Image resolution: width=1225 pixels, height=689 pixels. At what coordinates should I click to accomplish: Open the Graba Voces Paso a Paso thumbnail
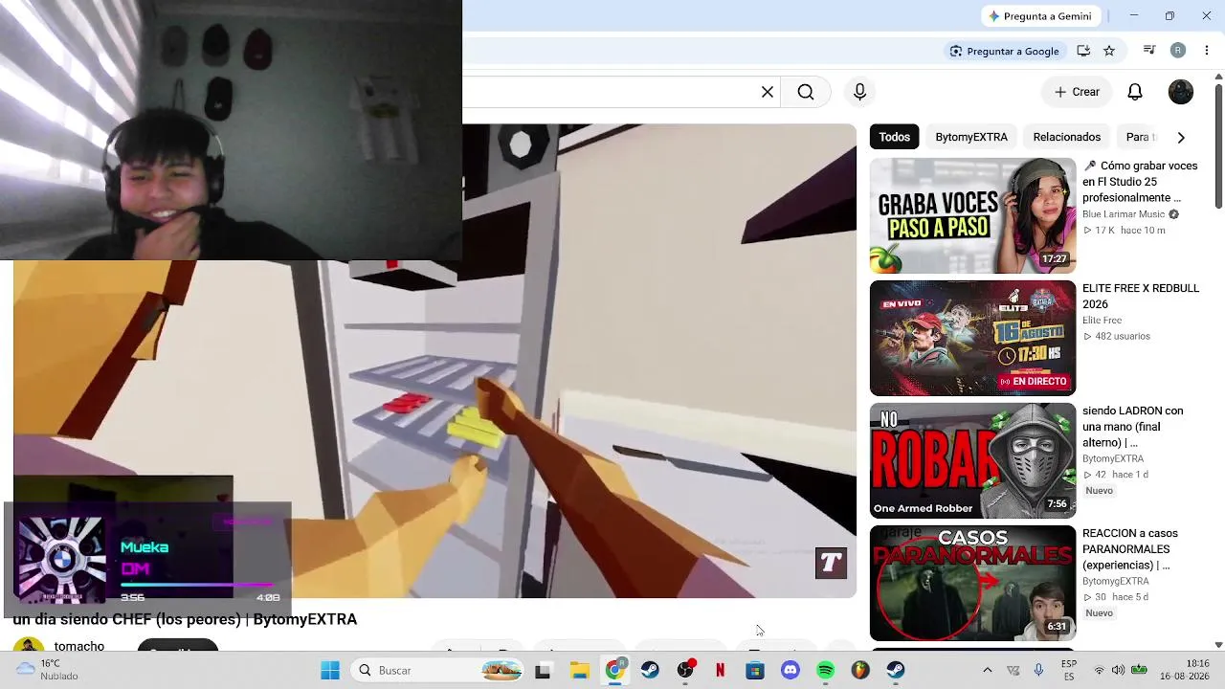point(972,215)
